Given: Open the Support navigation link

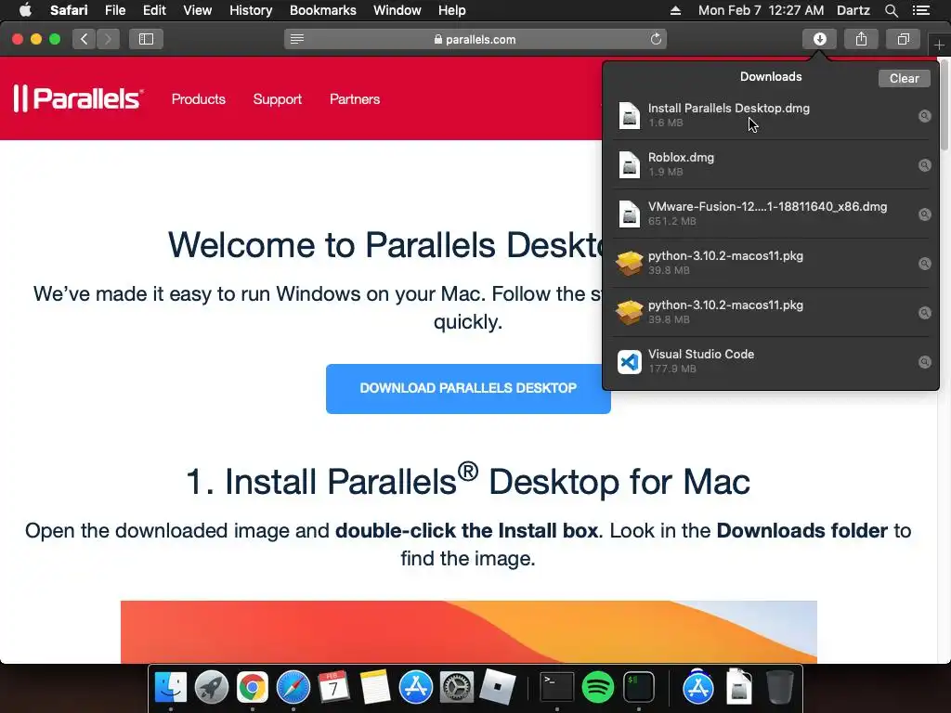Looking at the screenshot, I should point(277,98).
